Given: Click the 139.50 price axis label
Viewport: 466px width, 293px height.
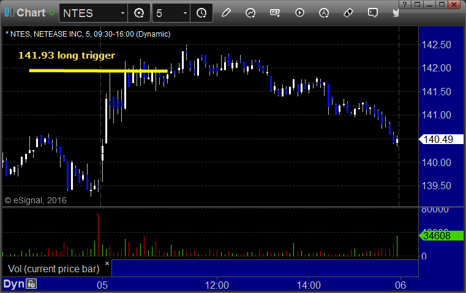Looking at the screenshot, I should tap(436, 186).
